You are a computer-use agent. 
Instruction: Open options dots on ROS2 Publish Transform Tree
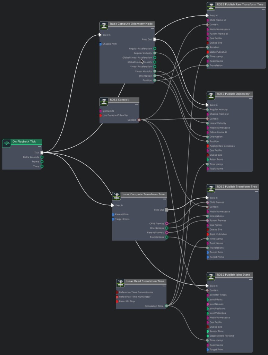tap(257, 191)
